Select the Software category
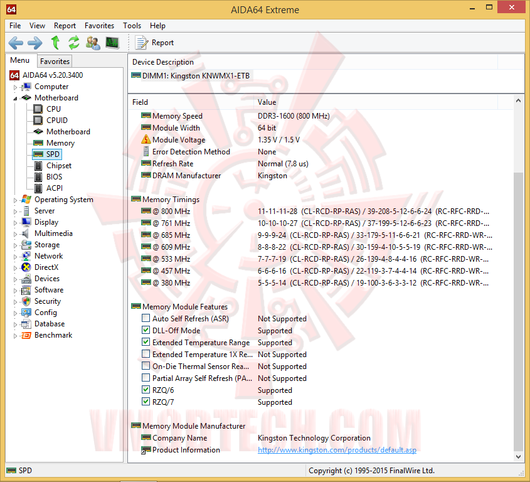The height and width of the screenshot is (482, 530). pyautogui.click(x=49, y=290)
